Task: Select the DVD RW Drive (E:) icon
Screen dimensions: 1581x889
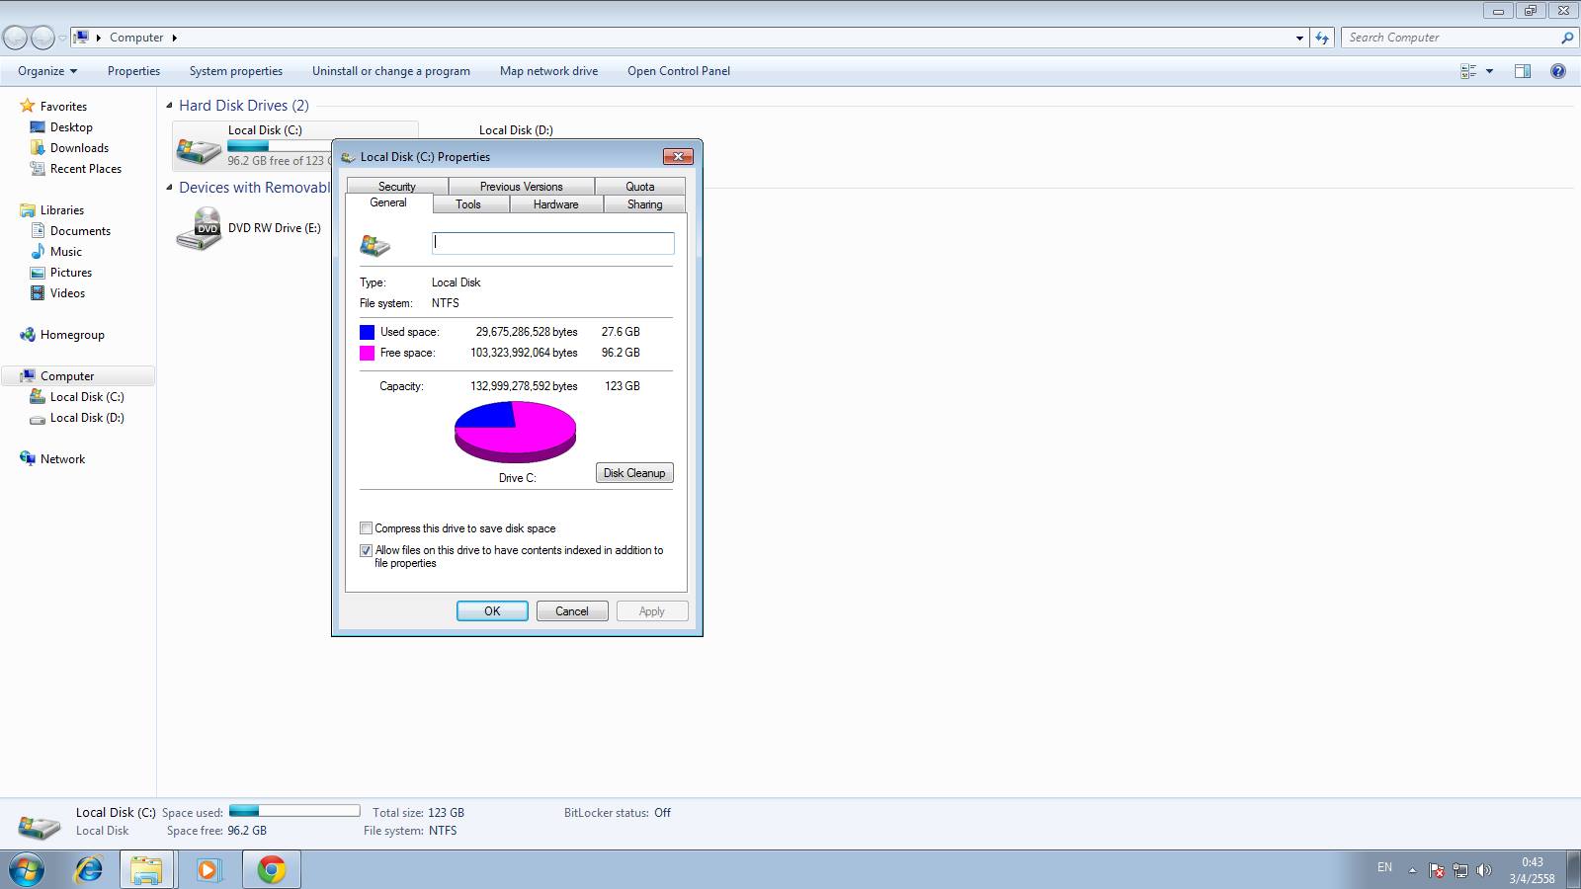Action: click(x=199, y=228)
